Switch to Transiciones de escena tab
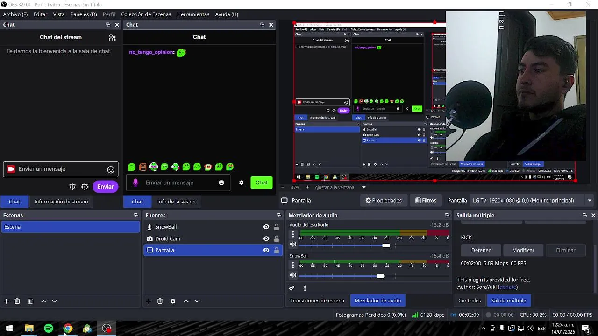The image size is (598, 336). click(317, 301)
